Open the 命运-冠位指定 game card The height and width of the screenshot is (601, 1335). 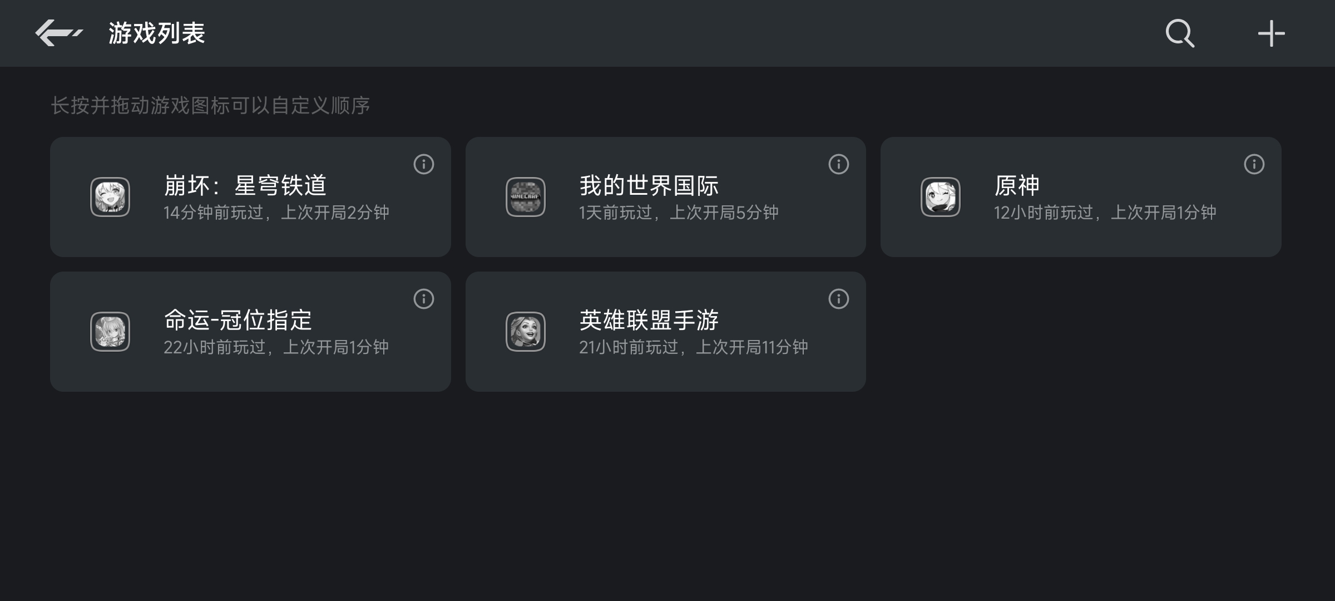tap(250, 332)
